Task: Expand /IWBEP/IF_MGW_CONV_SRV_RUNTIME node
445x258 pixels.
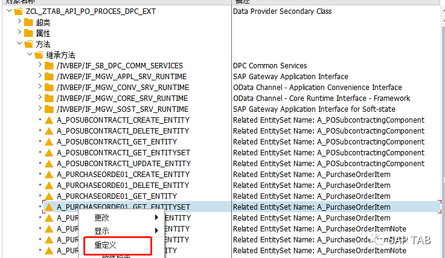Action: tap(40, 86)
